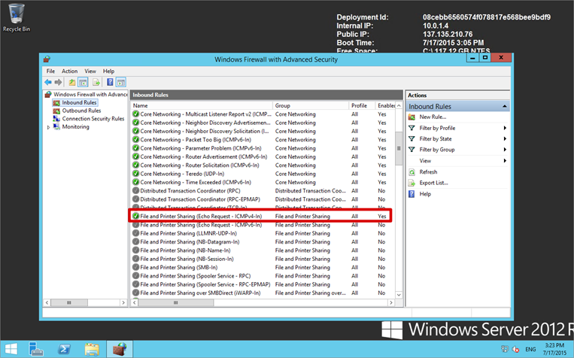Open Server Manager from the taskbar
The width and height of the screenshot is (574, 358).
point(36,349)
